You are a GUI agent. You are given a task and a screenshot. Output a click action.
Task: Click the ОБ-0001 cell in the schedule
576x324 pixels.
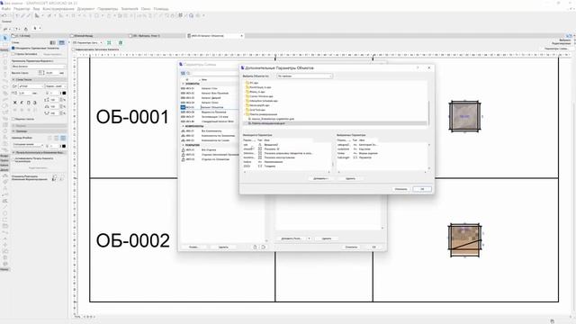(x=132, y=117)
